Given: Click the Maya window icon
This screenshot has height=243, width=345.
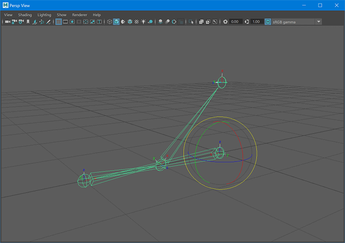Looking at the screenshot, I should click(5, 5).
